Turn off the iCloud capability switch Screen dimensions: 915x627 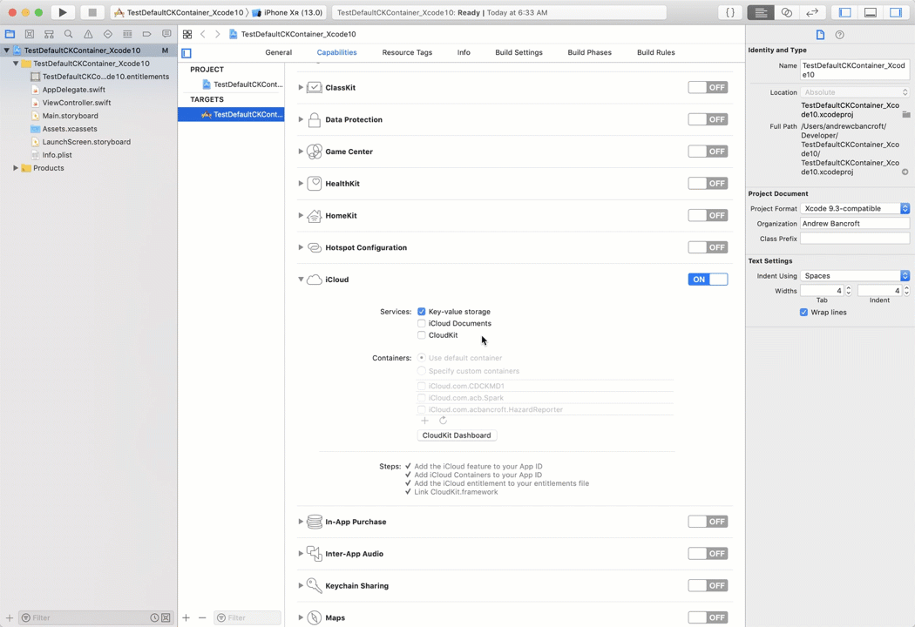[708, 280]
